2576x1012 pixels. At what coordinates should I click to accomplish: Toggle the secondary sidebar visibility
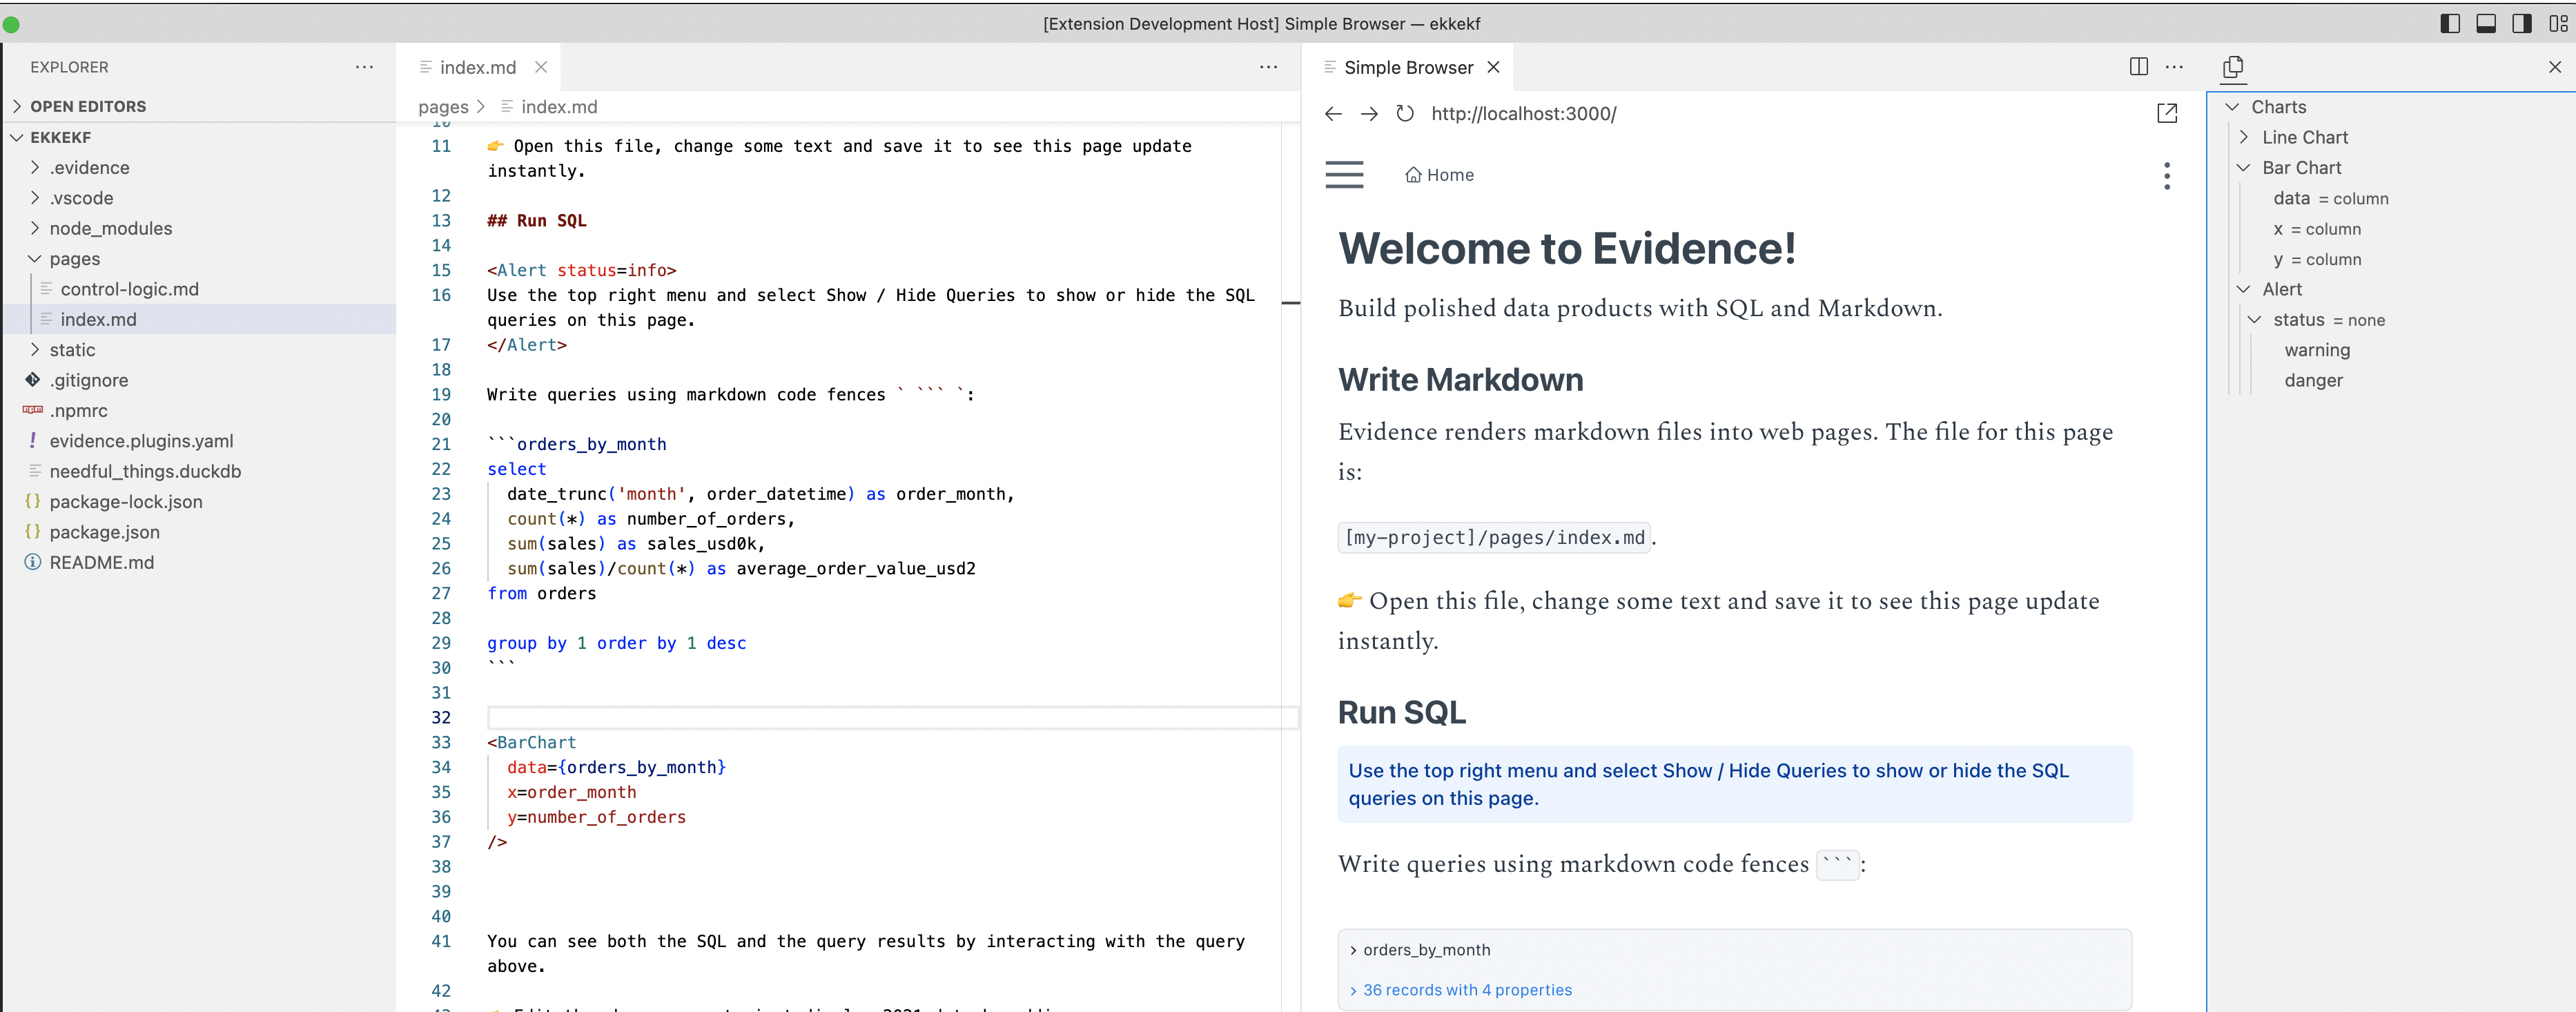coord(2520,23)
